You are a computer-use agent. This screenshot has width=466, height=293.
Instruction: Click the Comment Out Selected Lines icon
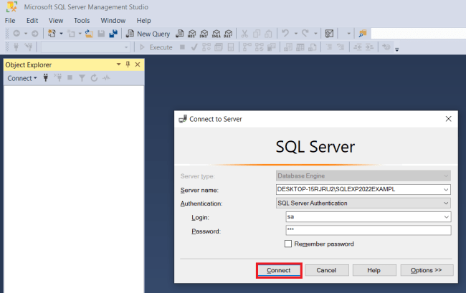coord(328,47)
